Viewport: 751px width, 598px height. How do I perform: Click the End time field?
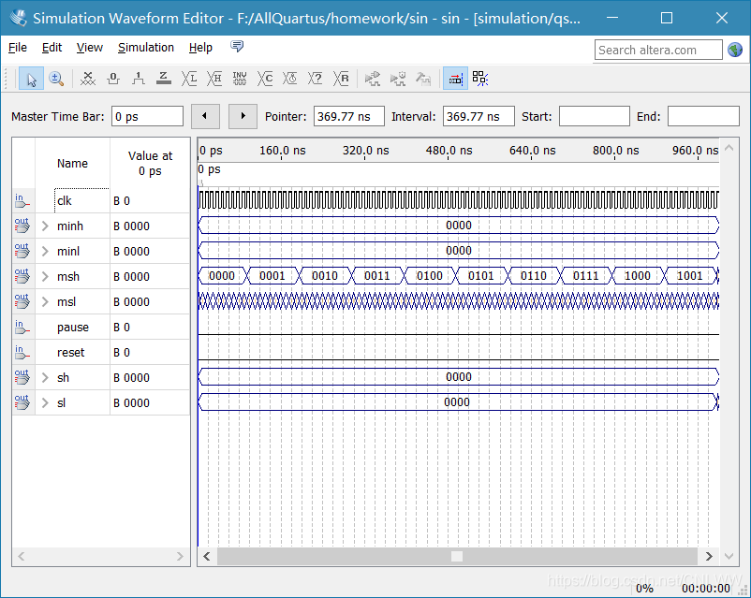tap(703, 116)
